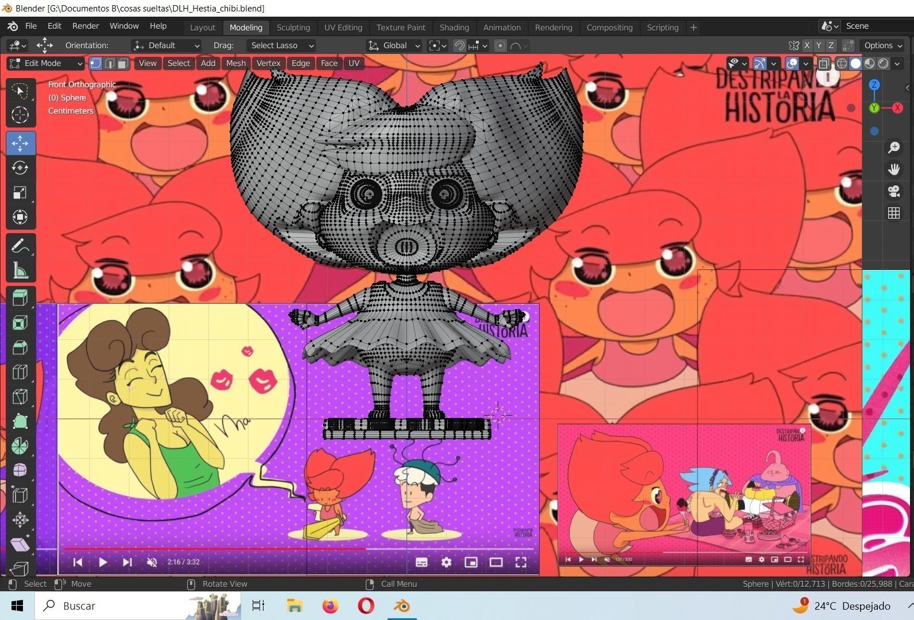
Task: Enable edge select mode
Action: click(109, 63)
